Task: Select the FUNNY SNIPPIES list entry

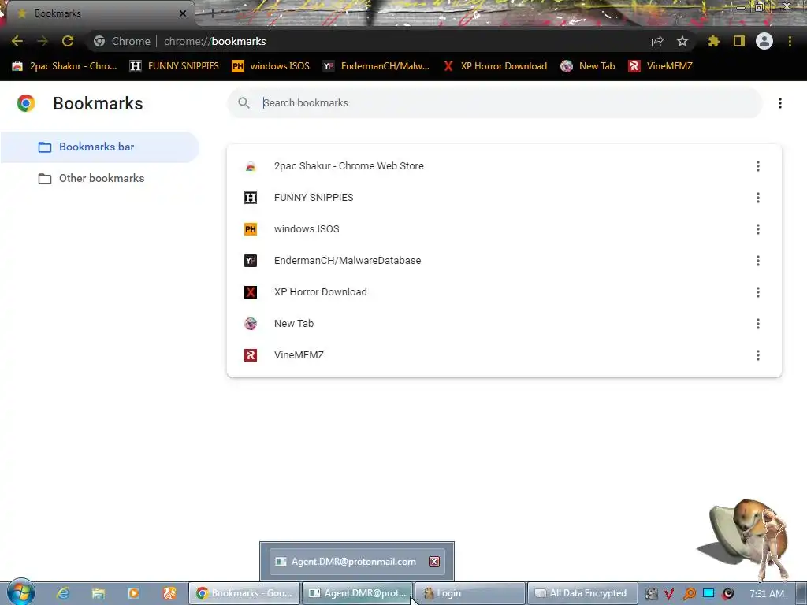Action: (x=504, y=198)
